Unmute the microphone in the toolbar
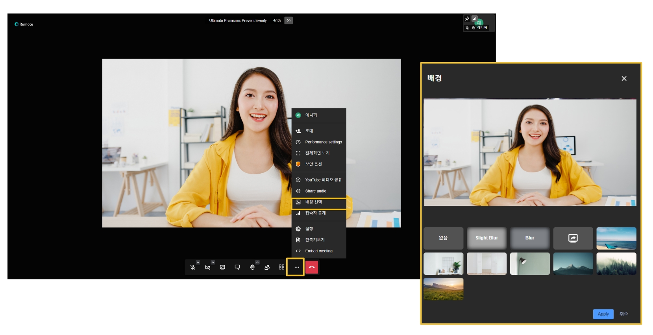Viewport: 653px width, 335px height. coord(192,267)
